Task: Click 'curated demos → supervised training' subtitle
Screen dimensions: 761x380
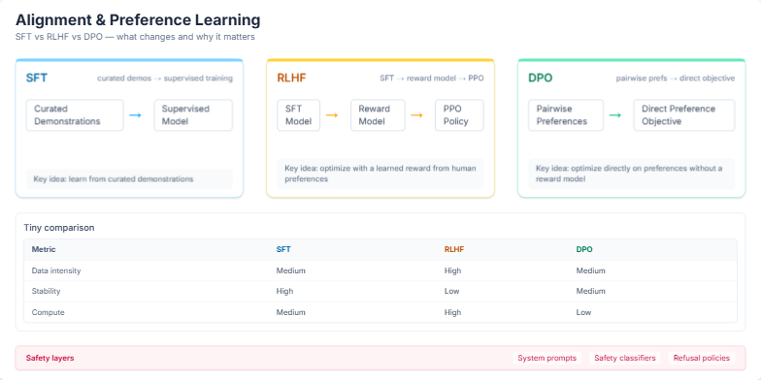Action: (165, 79)
